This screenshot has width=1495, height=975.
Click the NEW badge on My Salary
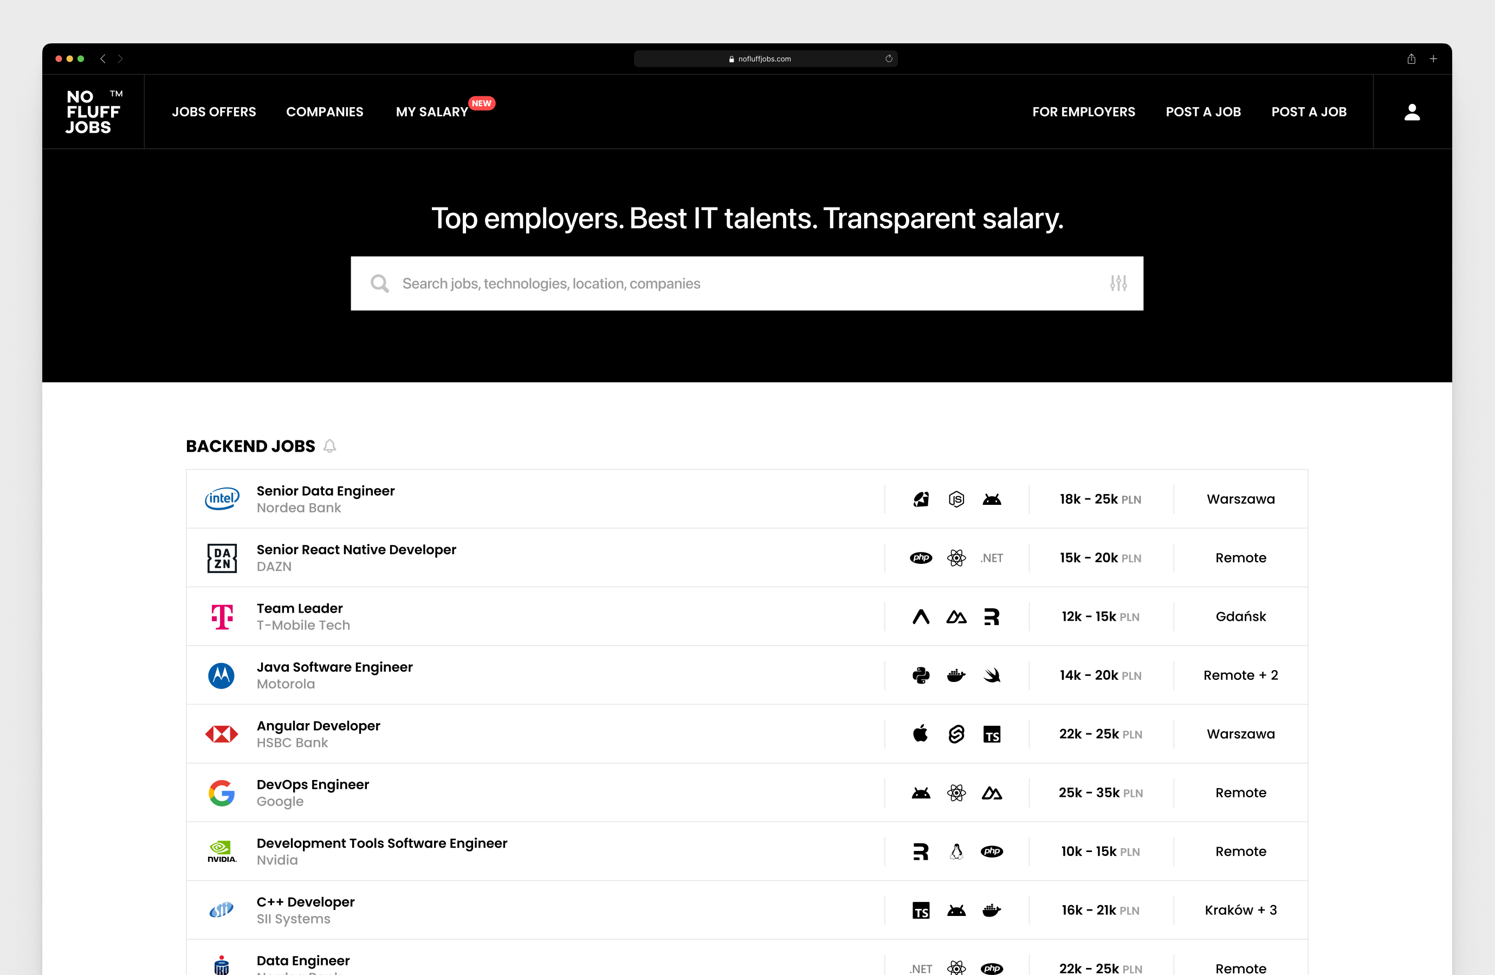point(481,103)
